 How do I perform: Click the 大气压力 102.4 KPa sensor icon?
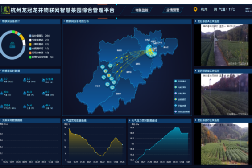2,107
